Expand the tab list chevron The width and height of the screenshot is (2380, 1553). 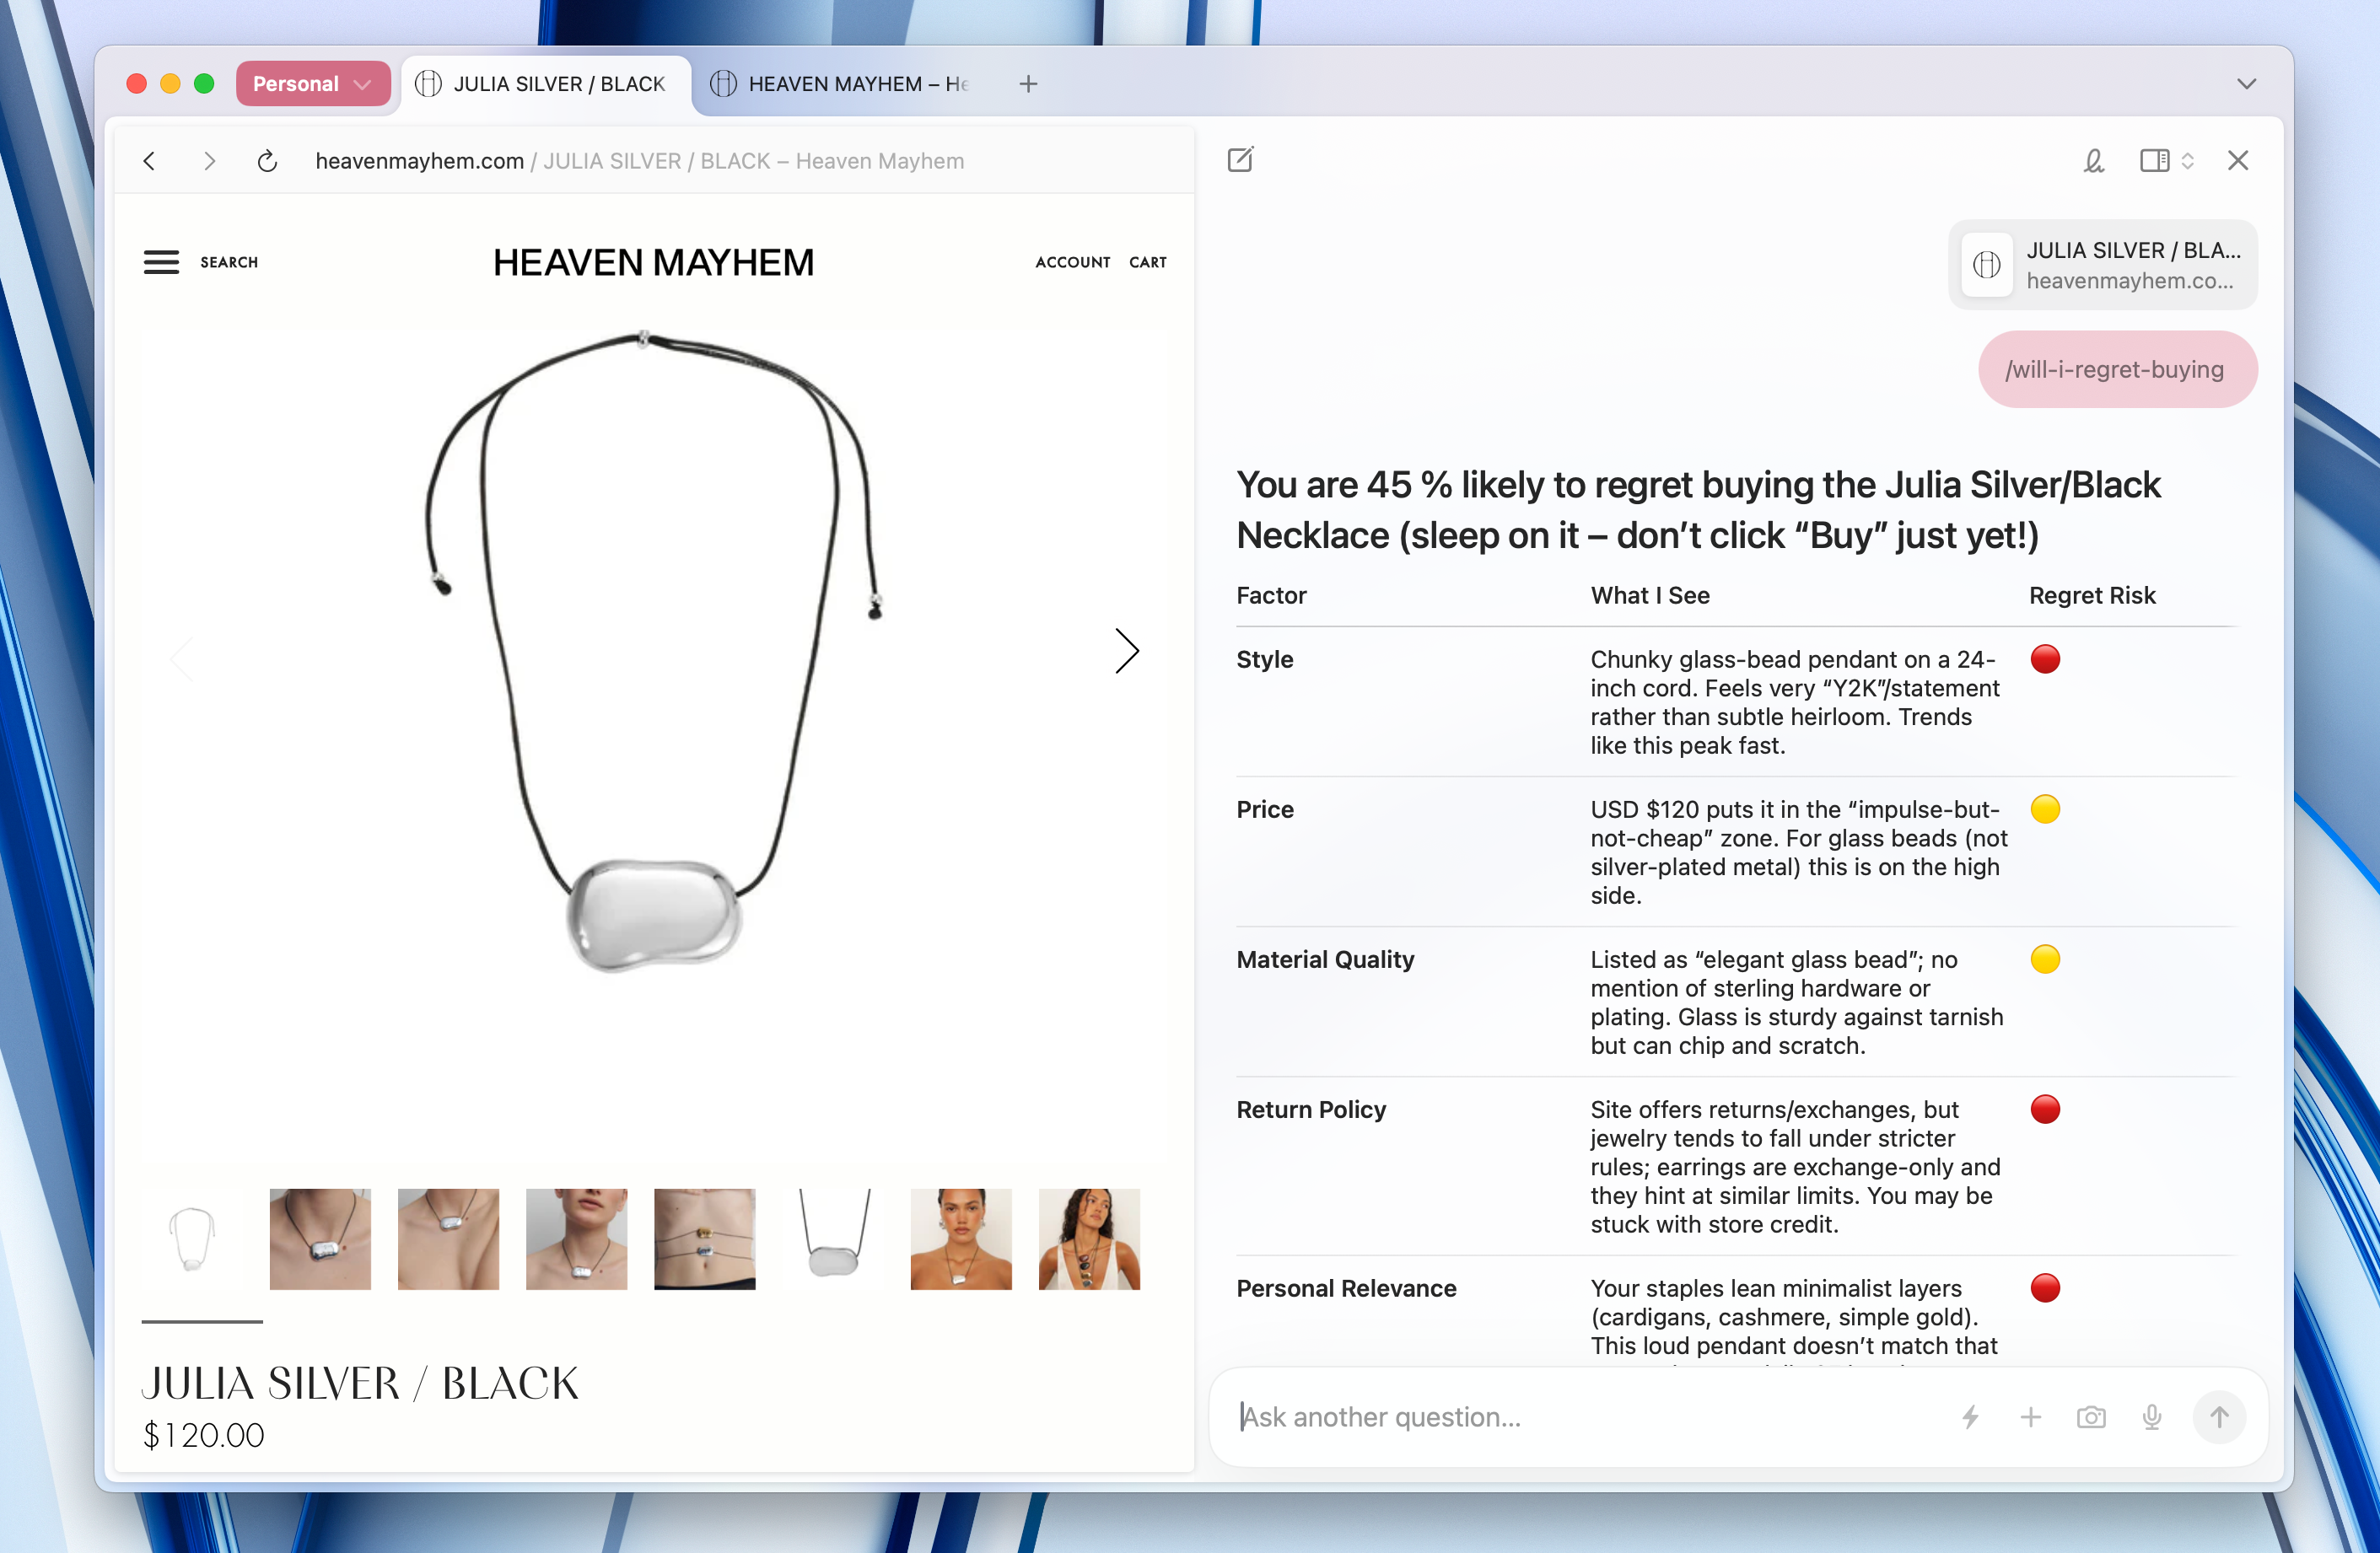point(2247,84)
